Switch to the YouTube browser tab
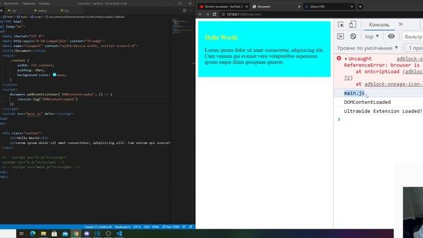 pyautogui.click(x=223, y=7)
